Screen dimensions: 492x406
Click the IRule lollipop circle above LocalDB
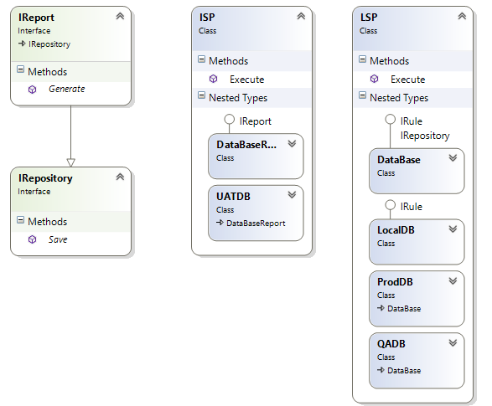coord(391,205)
